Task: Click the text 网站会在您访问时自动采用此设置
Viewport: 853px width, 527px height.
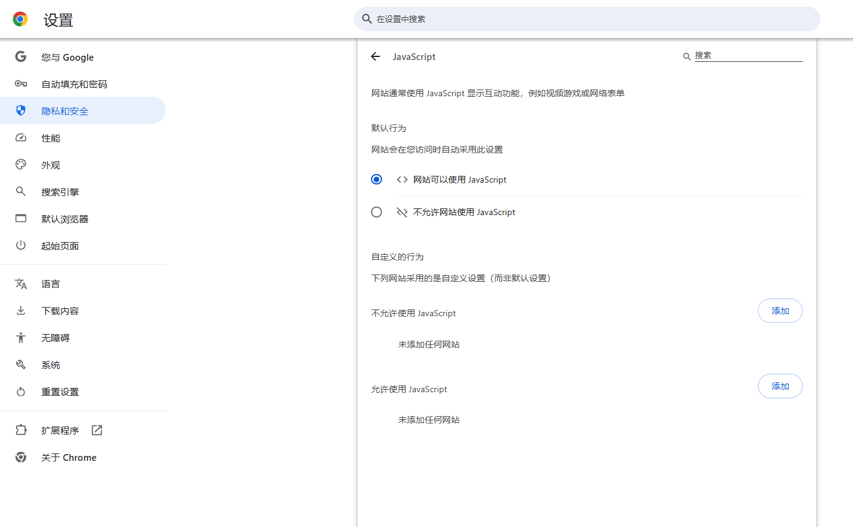Action: [437, 150]
